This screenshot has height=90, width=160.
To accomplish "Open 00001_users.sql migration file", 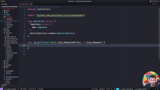I will pyautogui.click(x=11, y=37).
